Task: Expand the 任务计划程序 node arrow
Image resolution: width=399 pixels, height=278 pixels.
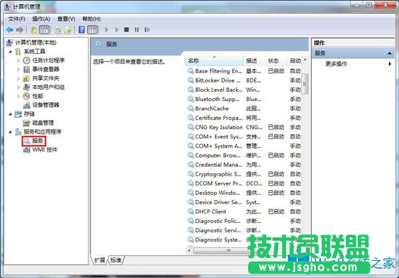Action: pyautogui.click(x=19, y=61)
